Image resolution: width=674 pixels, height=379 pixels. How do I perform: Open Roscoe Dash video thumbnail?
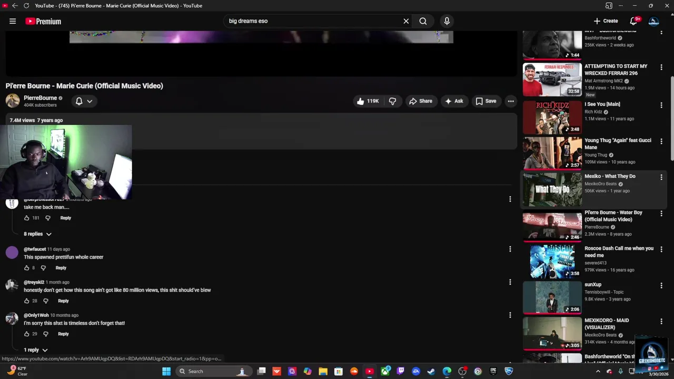coord(552,261)
